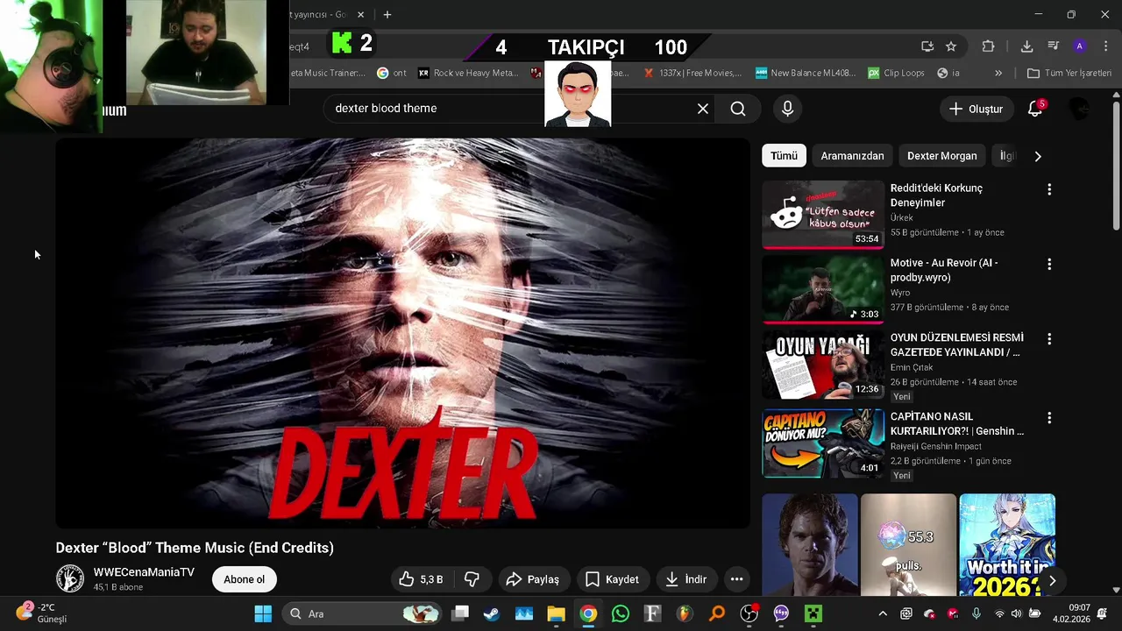This screenshot has height=631, width=1122.
Task: Open 1337x Free Movies bookmark
Action: (692, 73)
